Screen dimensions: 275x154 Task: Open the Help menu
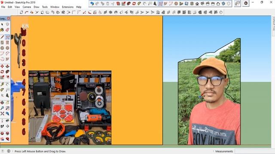click(x=79, y=7)
